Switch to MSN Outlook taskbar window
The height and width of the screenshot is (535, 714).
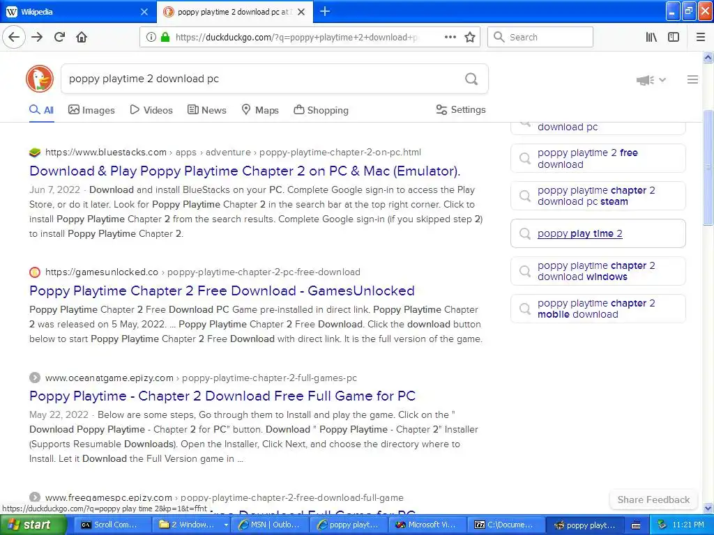[x=271, y=525]
